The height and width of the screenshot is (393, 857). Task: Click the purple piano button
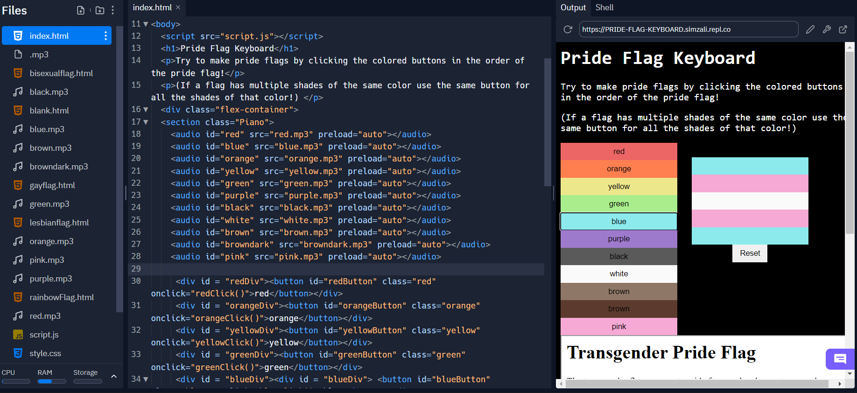pos(618,239)
